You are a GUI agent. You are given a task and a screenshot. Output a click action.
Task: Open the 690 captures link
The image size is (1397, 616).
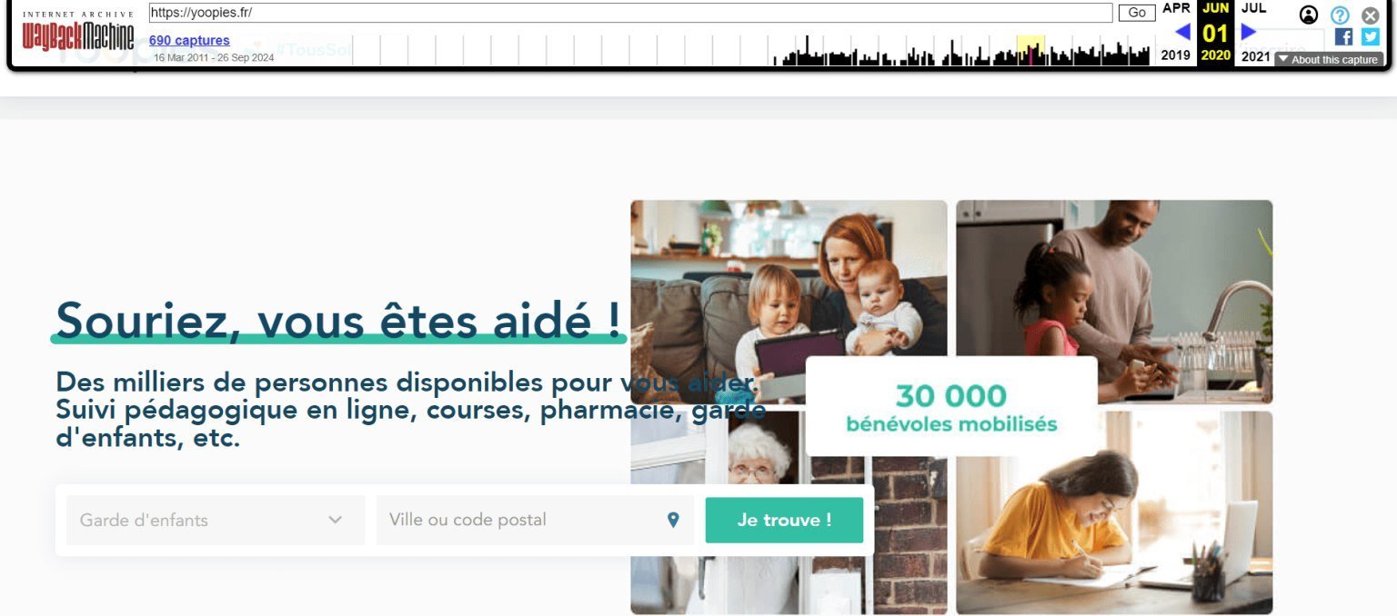point(189,40)
